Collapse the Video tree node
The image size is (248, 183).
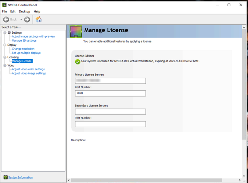5,66
